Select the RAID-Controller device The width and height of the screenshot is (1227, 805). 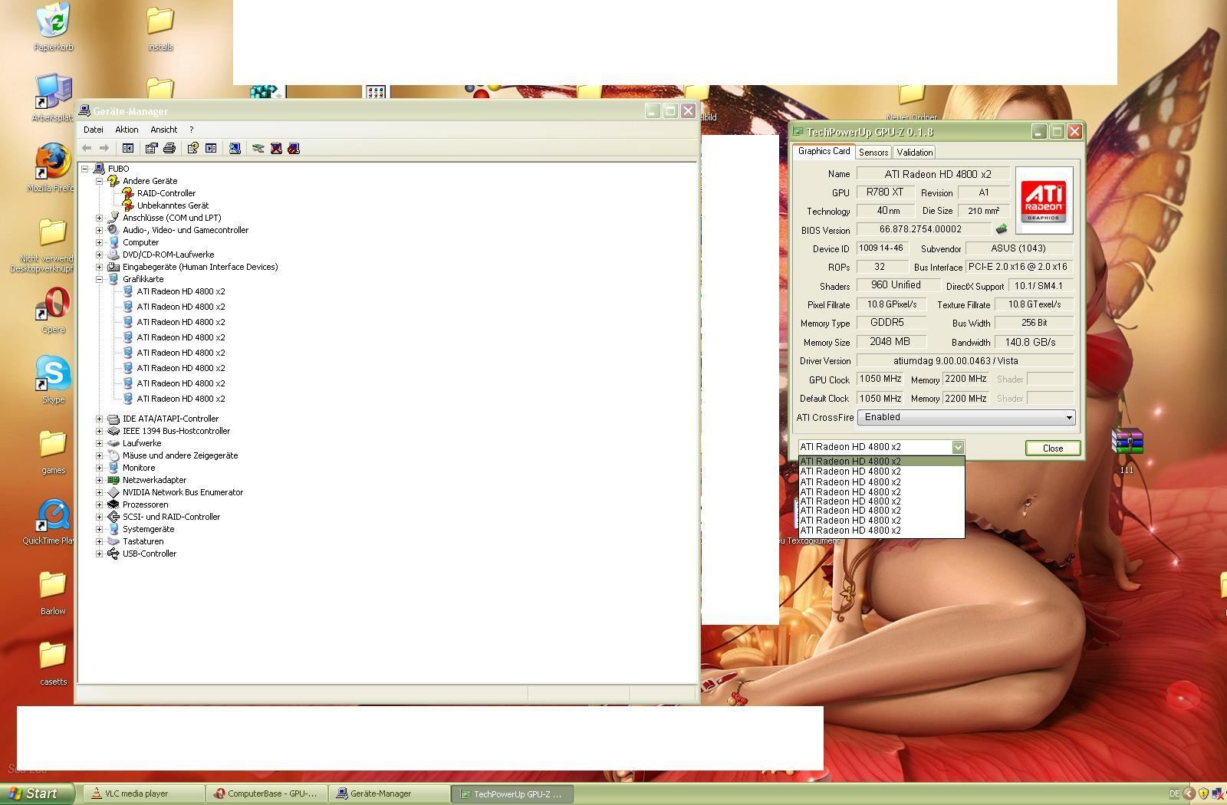pyautogui.click(x=166, y=193)
